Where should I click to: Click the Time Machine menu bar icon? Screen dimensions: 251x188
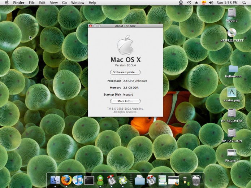189,3
